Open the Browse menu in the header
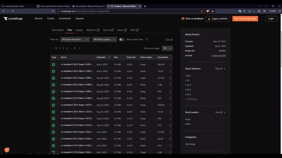The height and width of the screenshot is (158, 282). click(39, 18)
